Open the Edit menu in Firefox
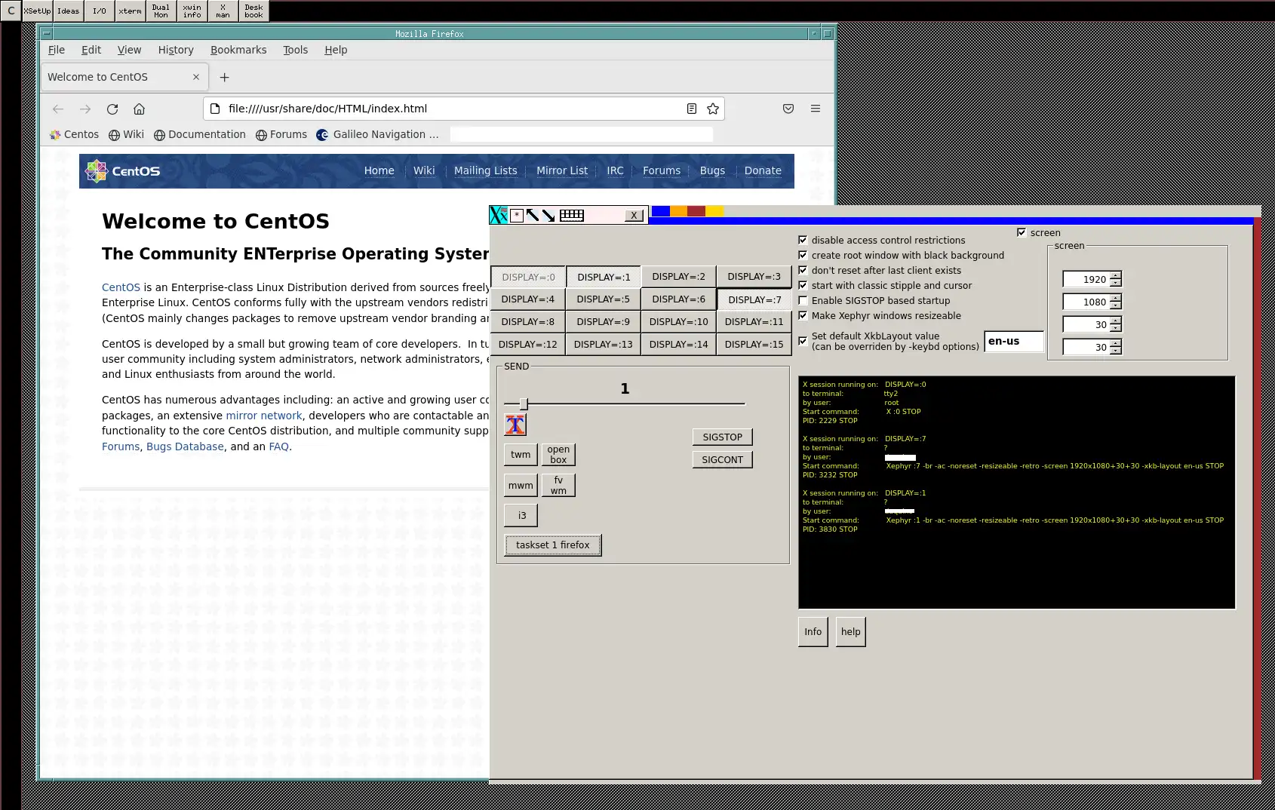The image size is (1275, 810). [91, 50]
